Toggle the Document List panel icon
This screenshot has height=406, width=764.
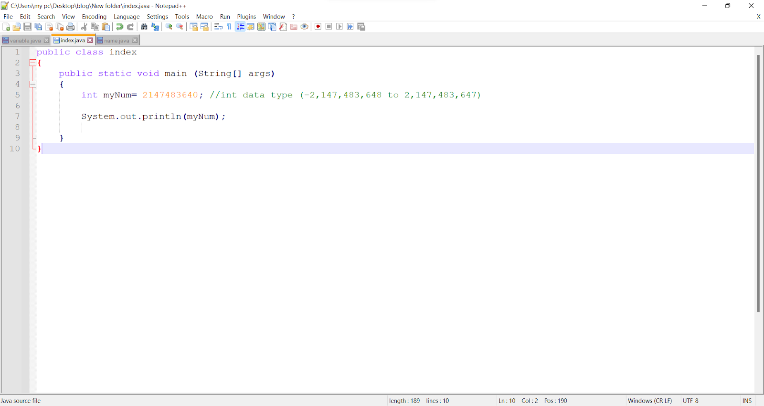(272, 27)
